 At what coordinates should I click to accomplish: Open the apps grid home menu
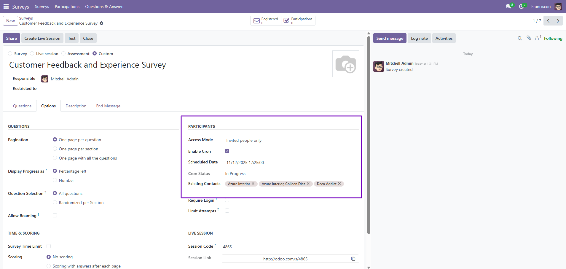tap(6, 6)
